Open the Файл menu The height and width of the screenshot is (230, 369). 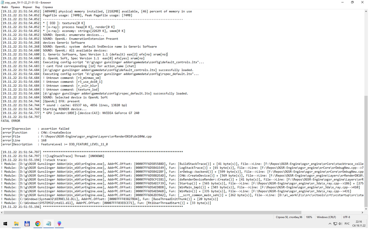pyautogui.click(x=4, y=7)
